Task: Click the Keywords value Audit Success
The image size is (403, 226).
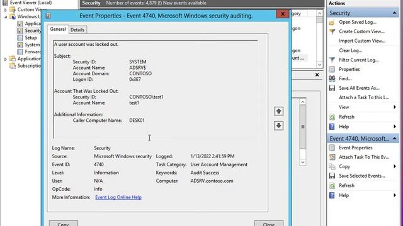Action: tap(205, 173)
